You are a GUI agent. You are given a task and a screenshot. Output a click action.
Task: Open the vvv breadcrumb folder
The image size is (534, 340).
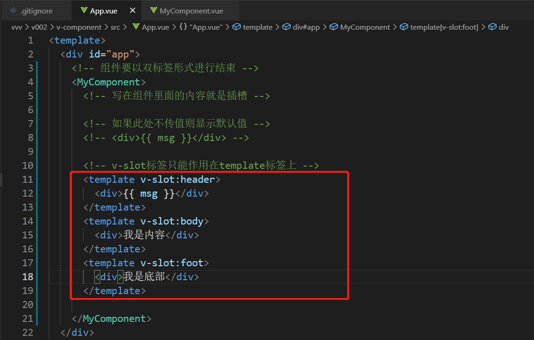(x=17, y=27)
